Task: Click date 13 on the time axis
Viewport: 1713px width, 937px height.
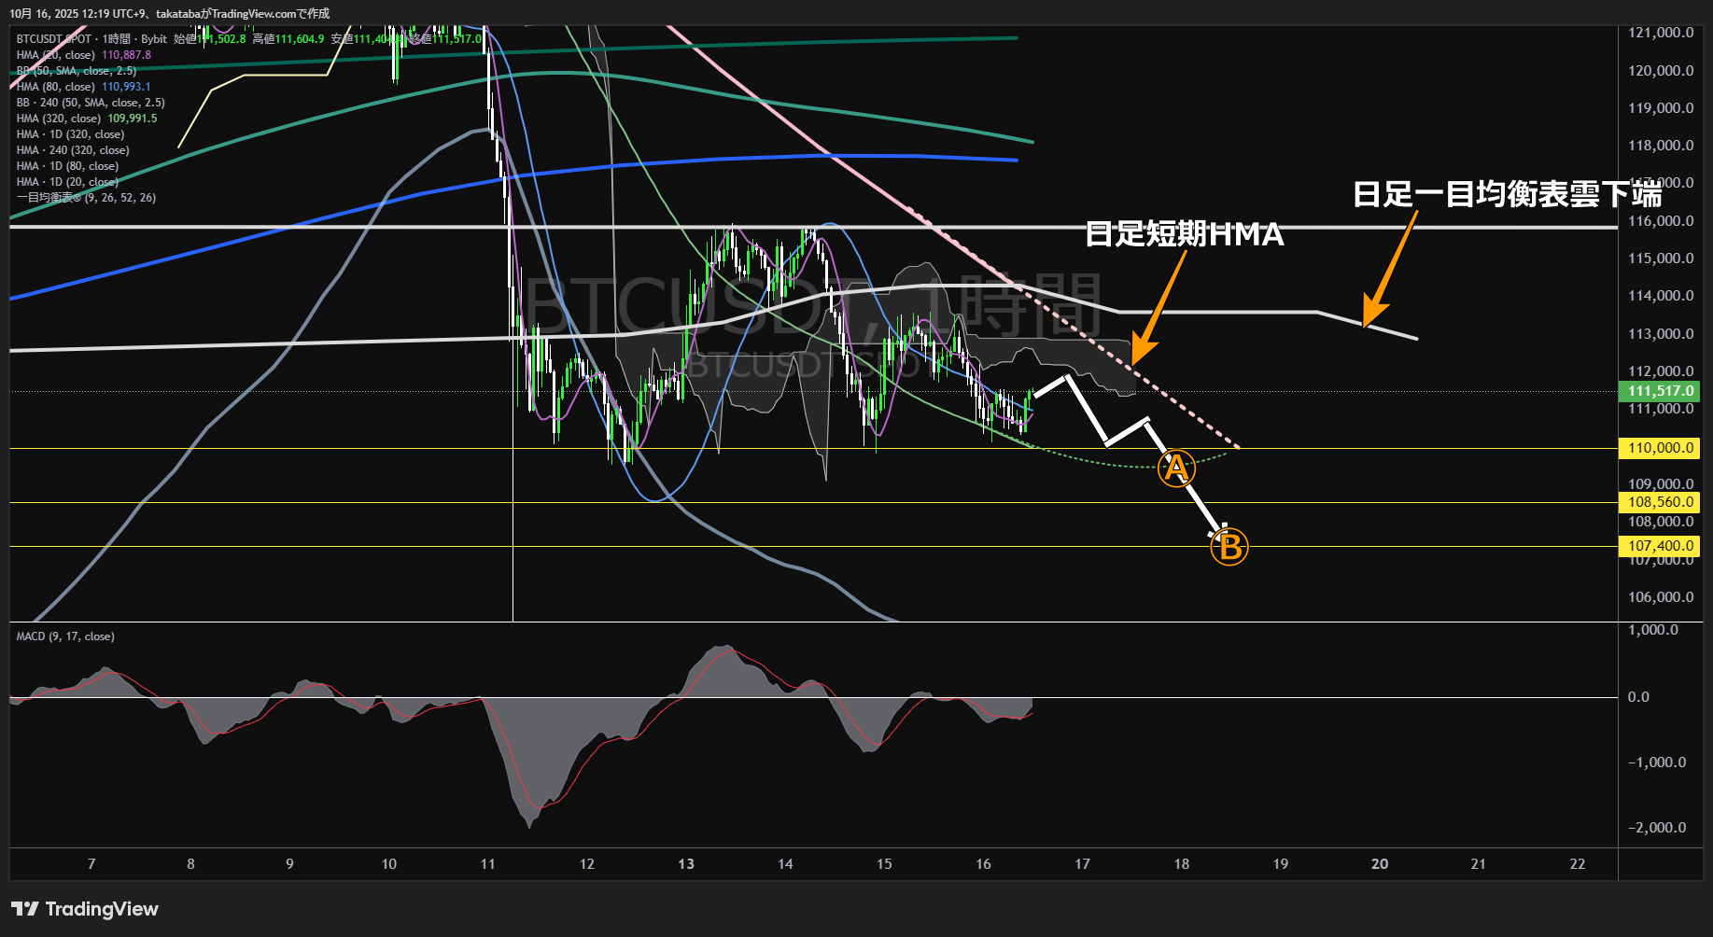Action: point(686,864)
